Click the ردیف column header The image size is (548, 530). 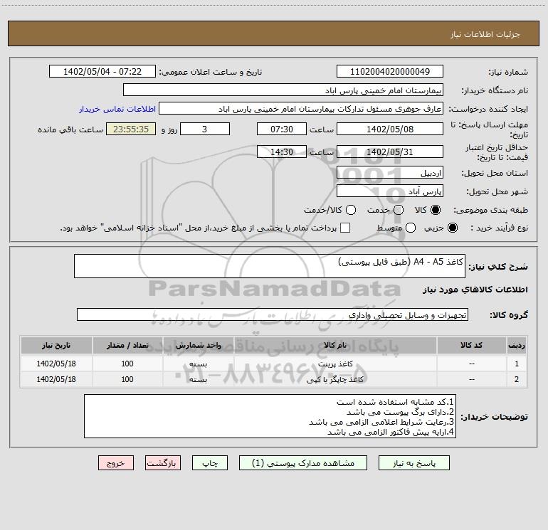pyautogui.click(x=517, y=345)
